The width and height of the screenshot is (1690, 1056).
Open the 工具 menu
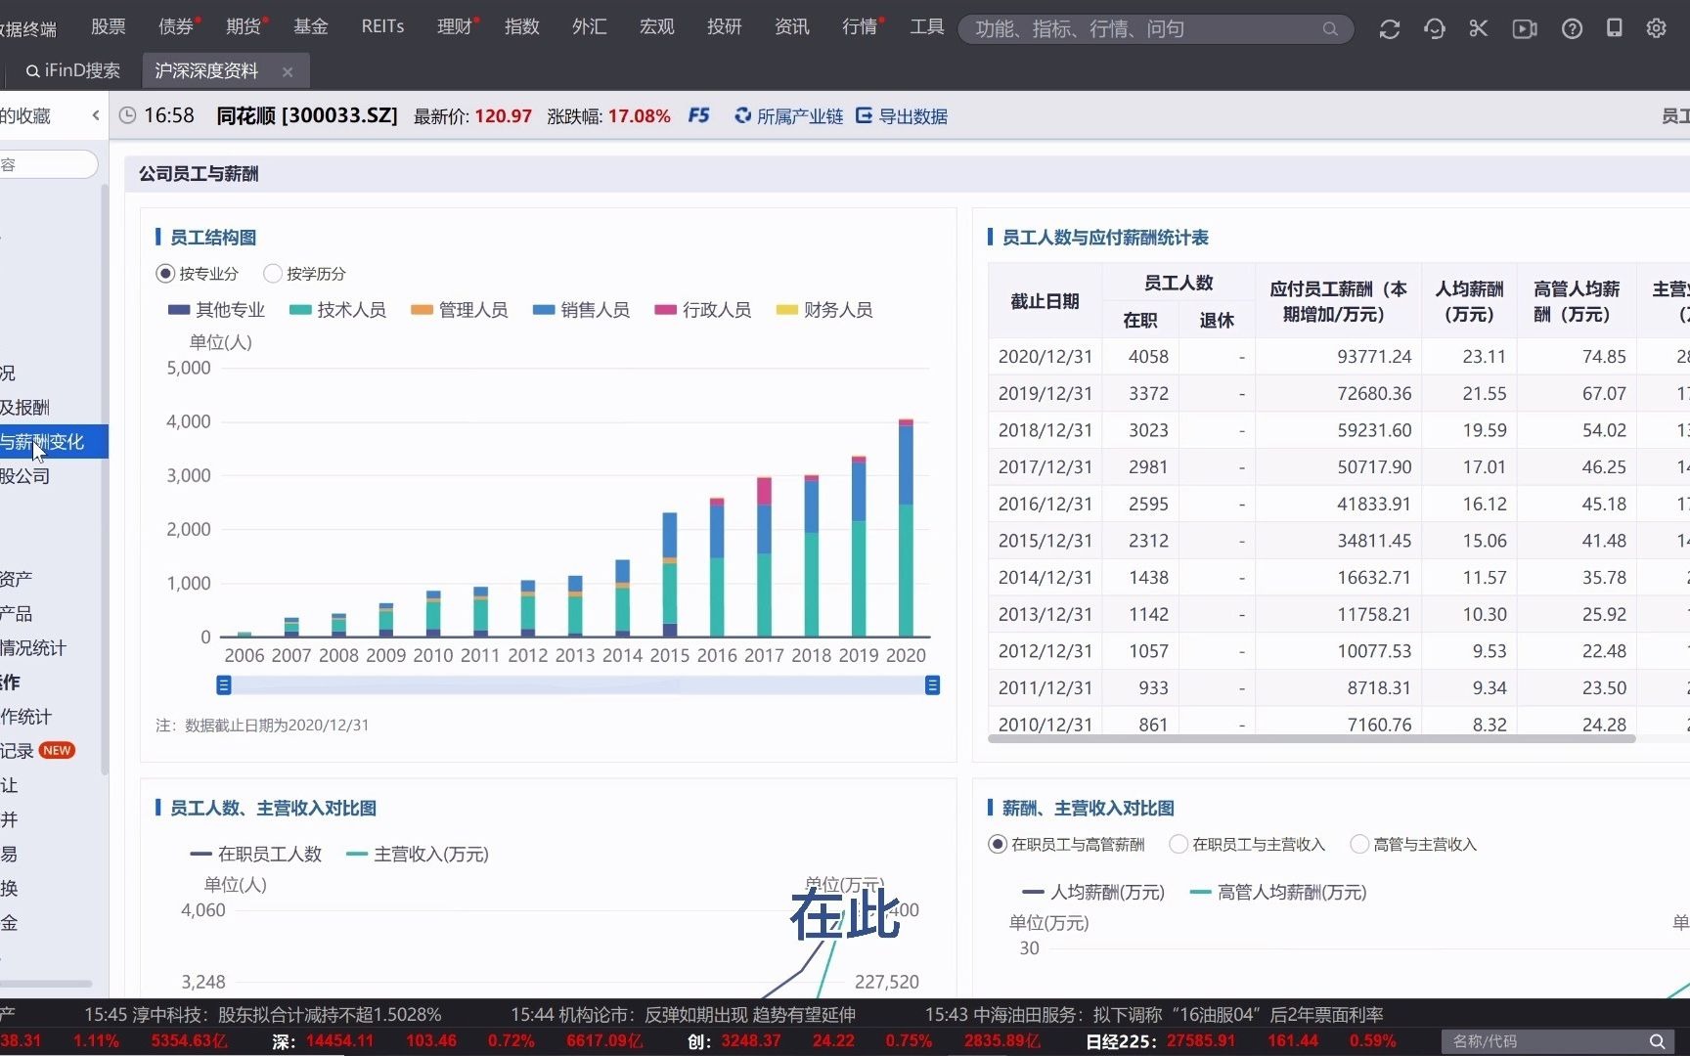[927, 27]
